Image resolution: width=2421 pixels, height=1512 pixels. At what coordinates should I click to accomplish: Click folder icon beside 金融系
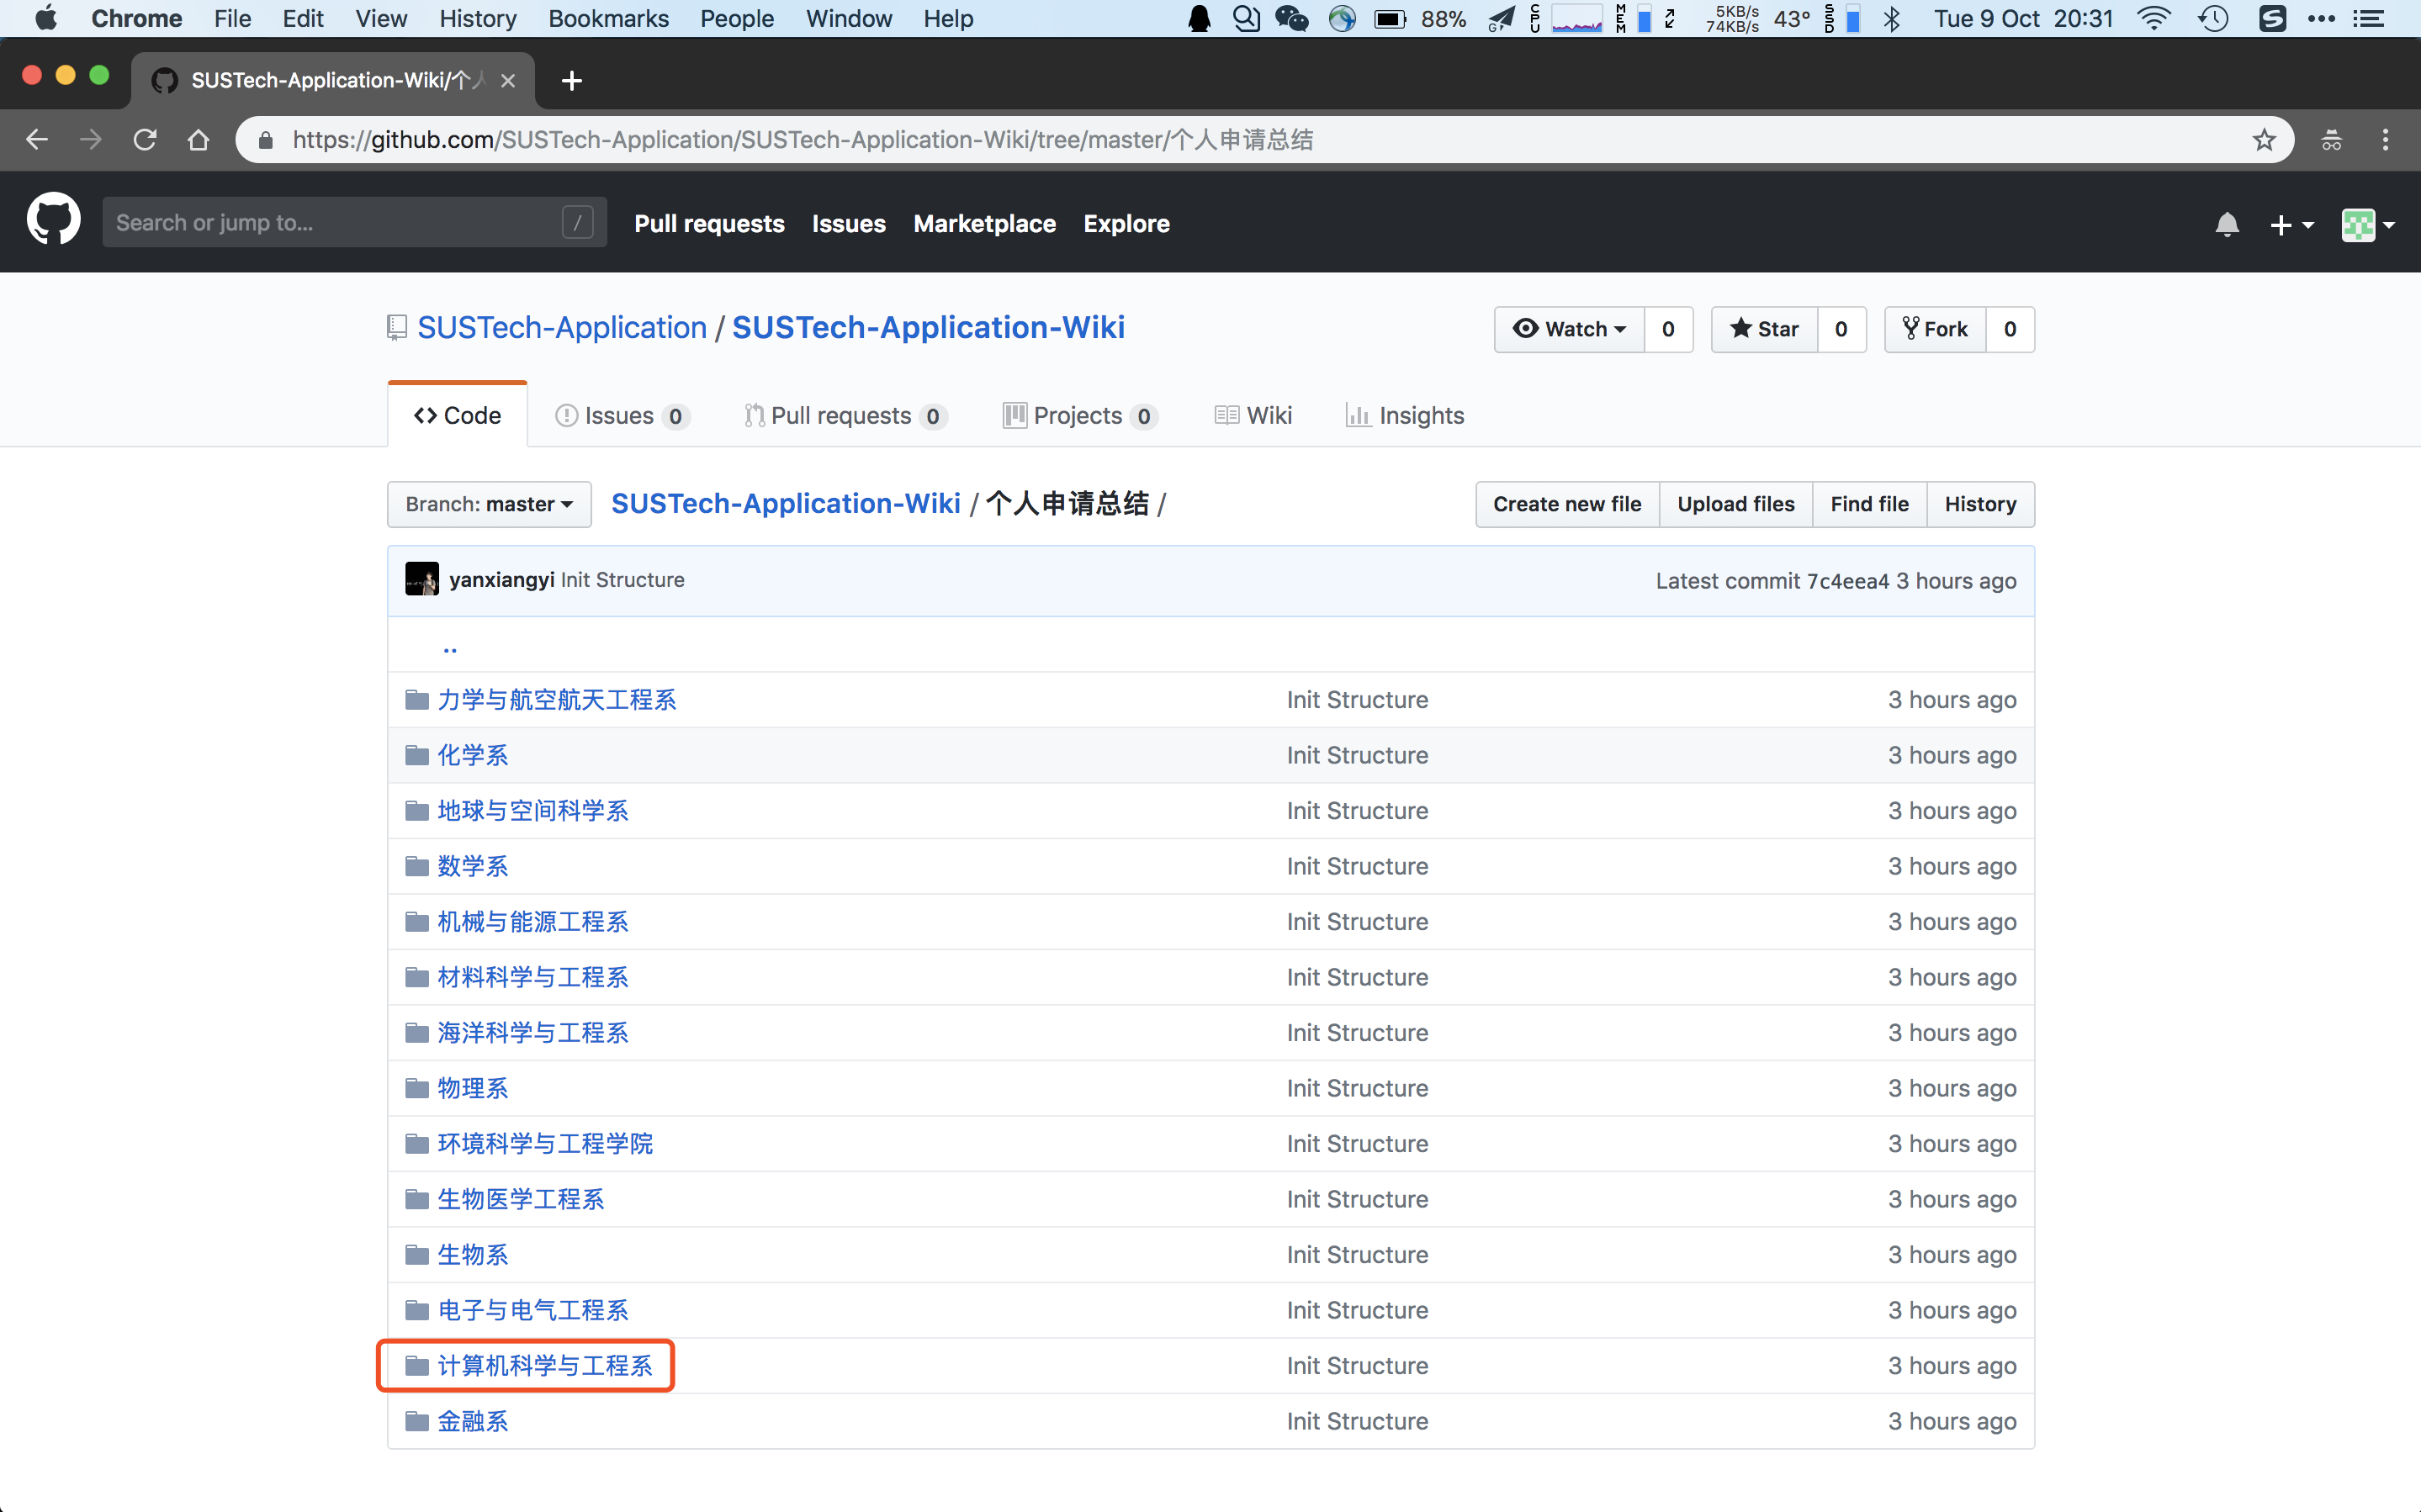(417, 1421)
